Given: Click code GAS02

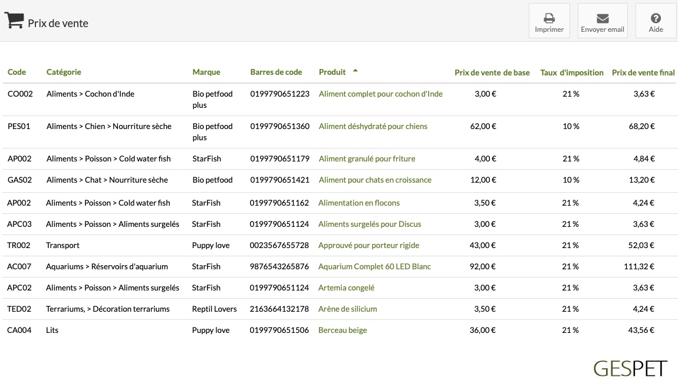Looking at the screenshot, I should tap(20, 180).
